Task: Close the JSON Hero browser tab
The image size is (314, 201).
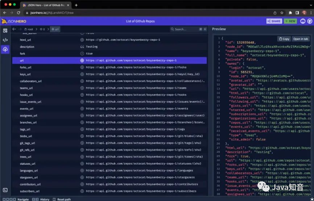Action: pyautogui.click(x=68, y=5)
